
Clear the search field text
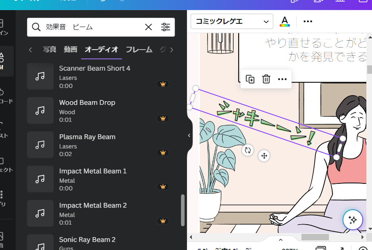click(148, 27)
